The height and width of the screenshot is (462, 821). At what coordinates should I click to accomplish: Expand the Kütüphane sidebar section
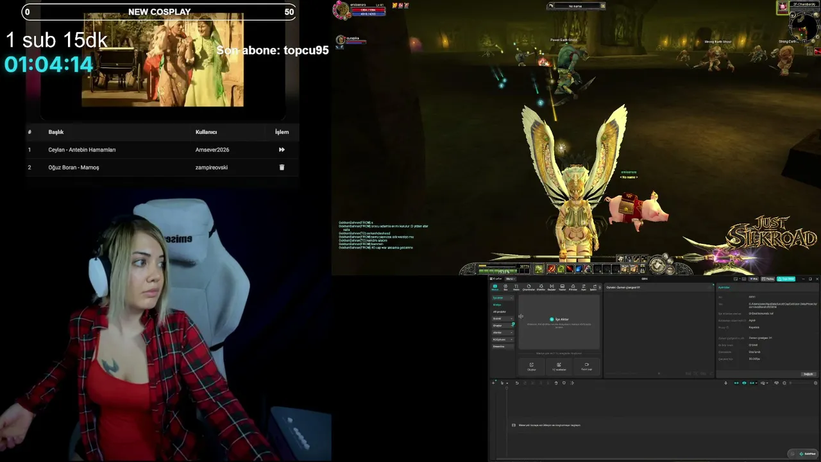(x=503, y=339)
